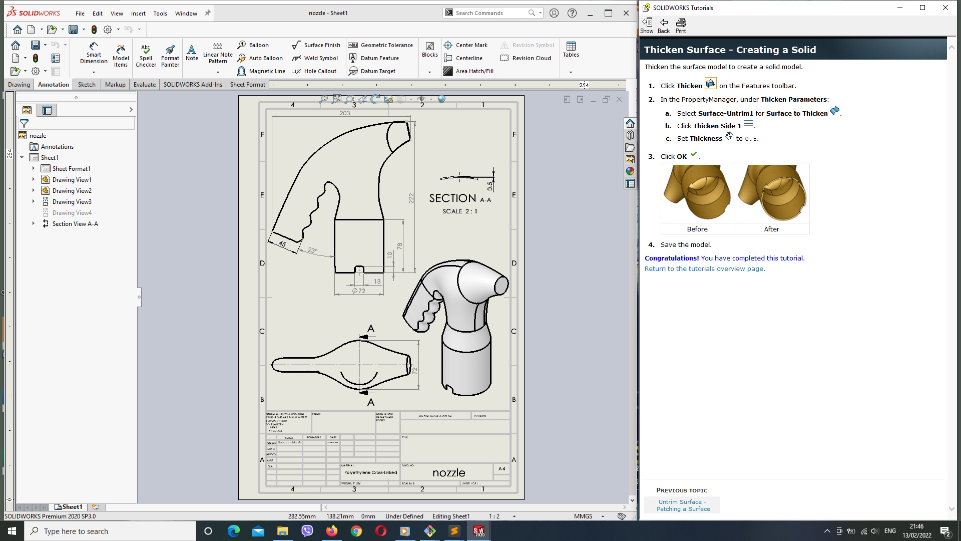Screen dimensions: 961x541
Task: Click the After thumbnail image
Action: point(771,193)
